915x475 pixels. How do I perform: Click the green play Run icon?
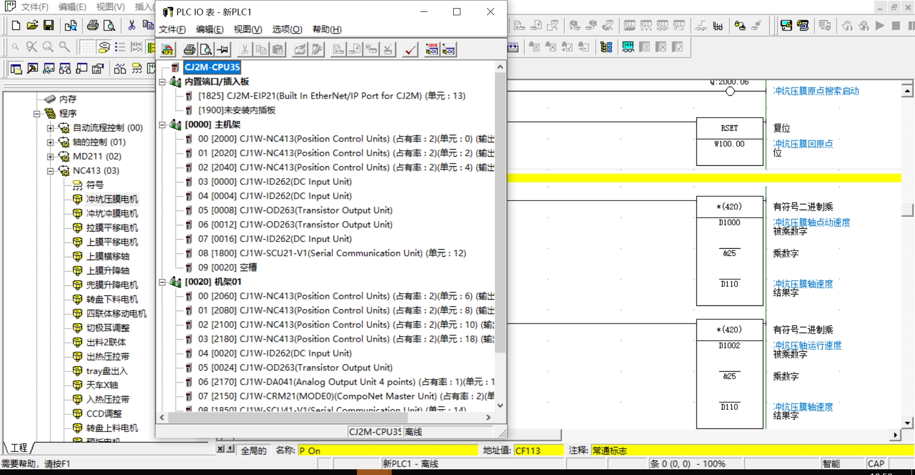click(x=880, y=25)
